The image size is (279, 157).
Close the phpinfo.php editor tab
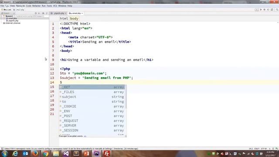pyautogui.click(x=66, y=14)
